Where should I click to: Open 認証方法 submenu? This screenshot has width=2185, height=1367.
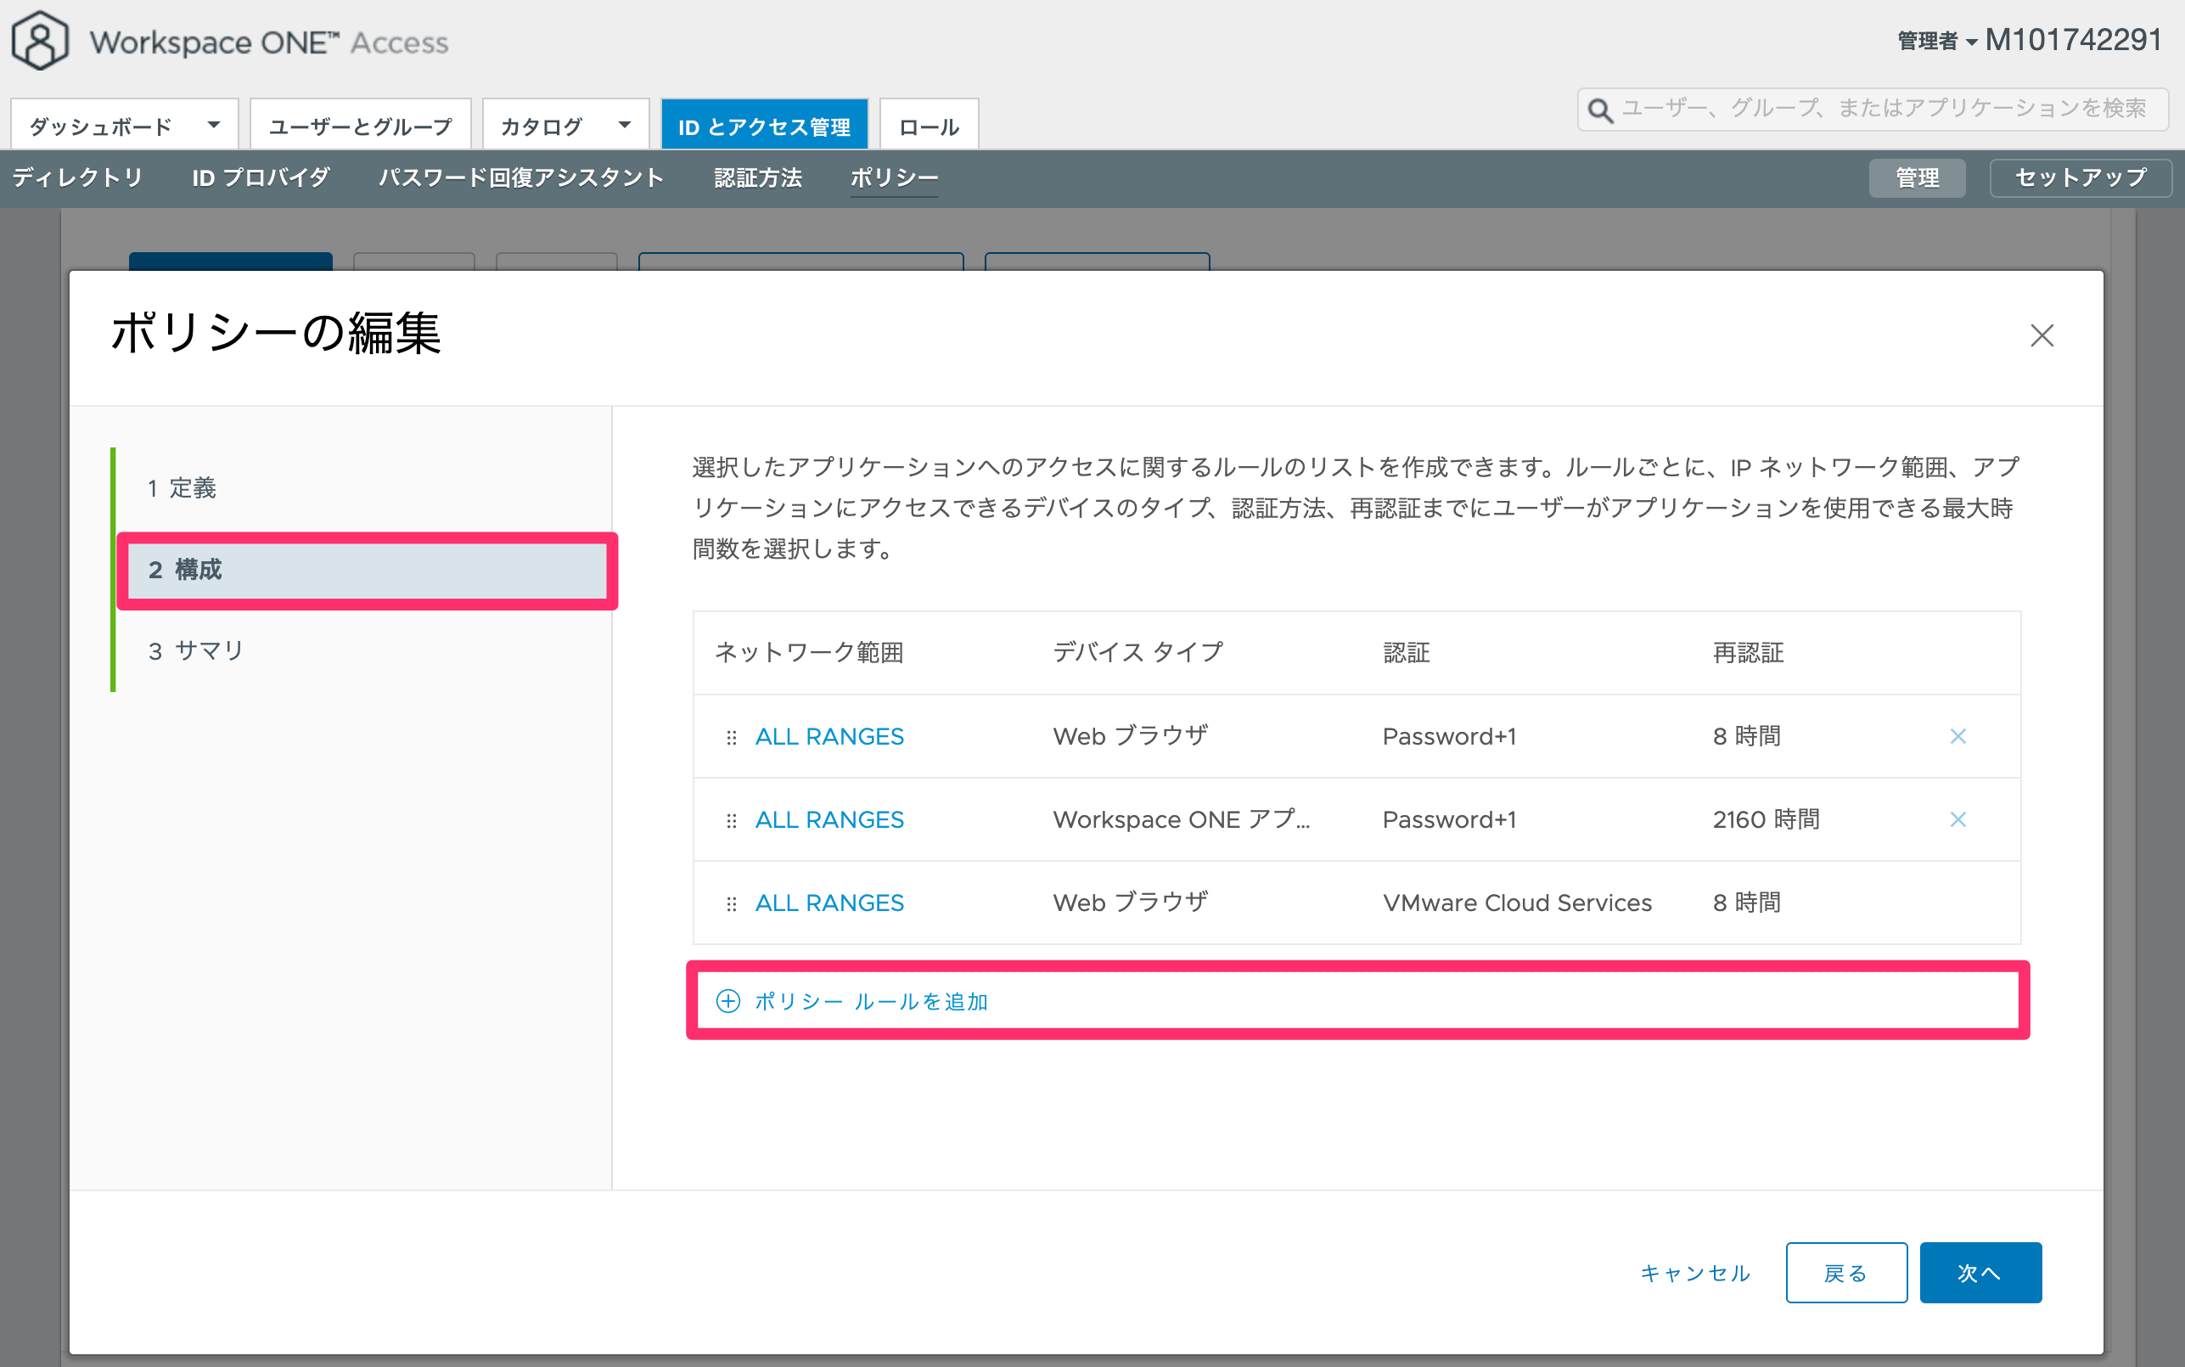click(757, 177)
